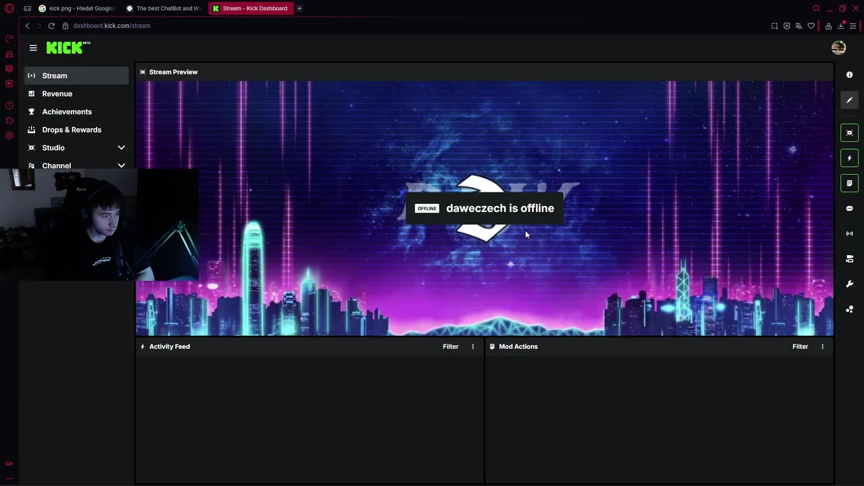Bookmark the page with the heart icon
The image size is (864, 486).
point(811,26)
